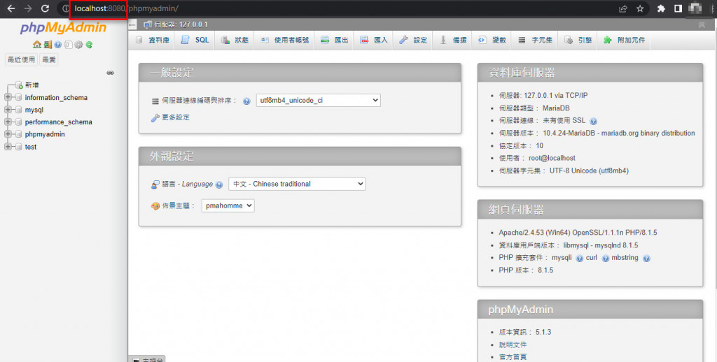
Task: Open the SQL tab
Action: coord(195,40)
